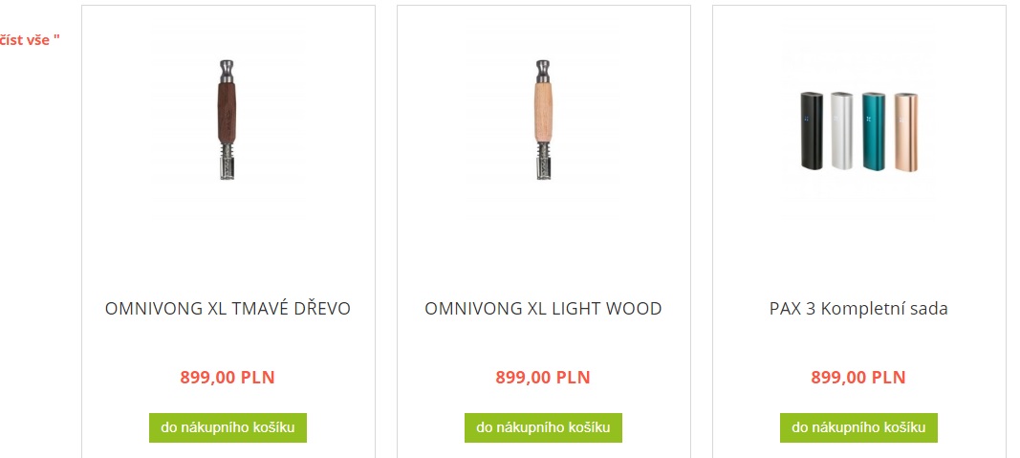
Task: Click price under PAX 3 Kompletní sada
Action: (858, 378)
